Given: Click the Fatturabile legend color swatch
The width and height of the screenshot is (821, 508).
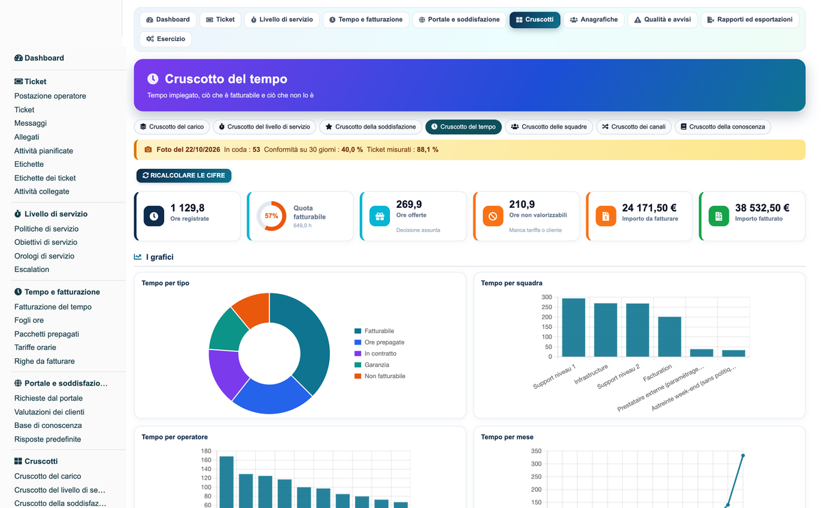Looking at the screenshot, I should coord(358,331).
